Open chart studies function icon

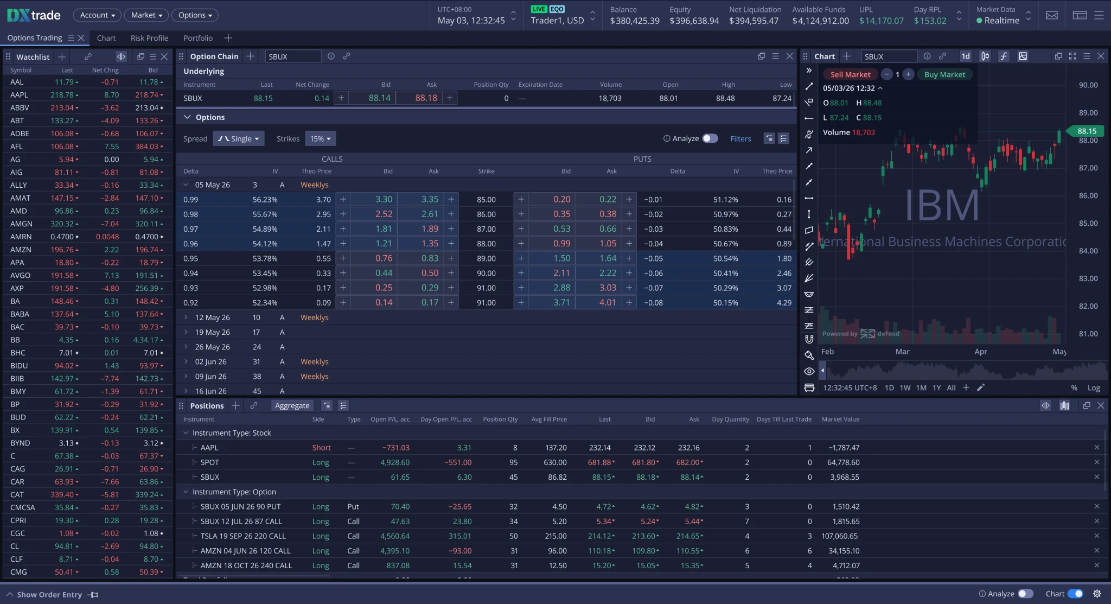[x=1004, y=56]
